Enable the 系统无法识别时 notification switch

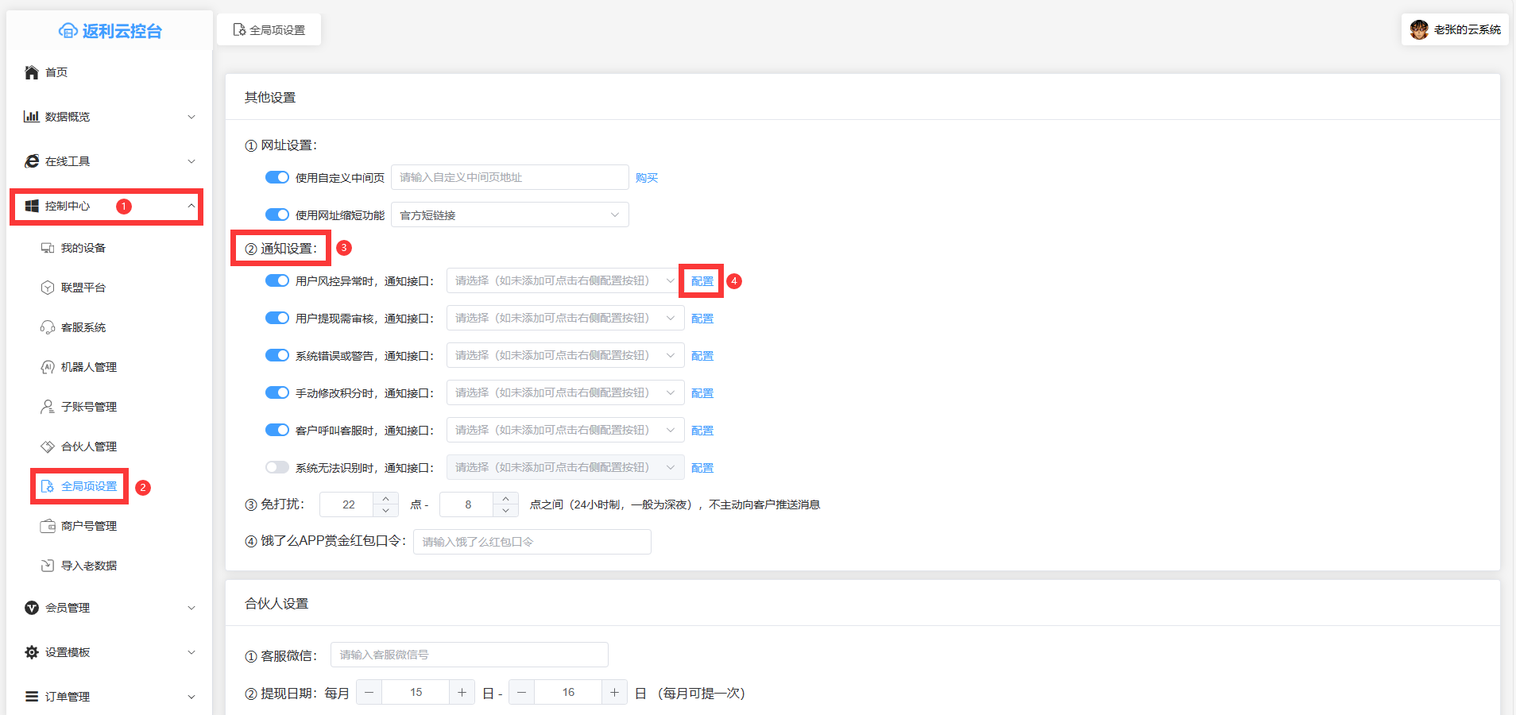(277, 467)
